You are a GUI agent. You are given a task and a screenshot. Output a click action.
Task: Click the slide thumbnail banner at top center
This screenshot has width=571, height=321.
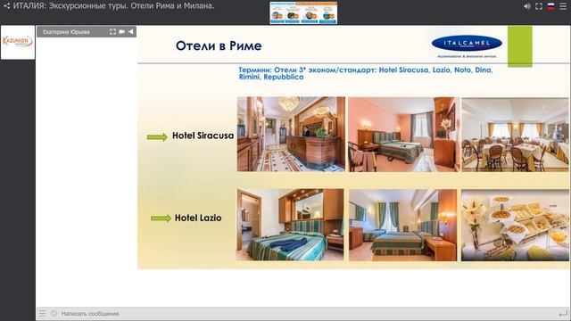click(x=303, y=12)
